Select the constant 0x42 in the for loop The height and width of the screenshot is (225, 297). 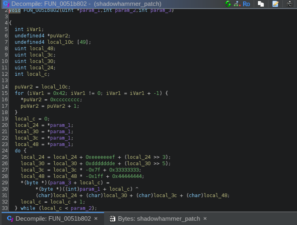(59, 93)
